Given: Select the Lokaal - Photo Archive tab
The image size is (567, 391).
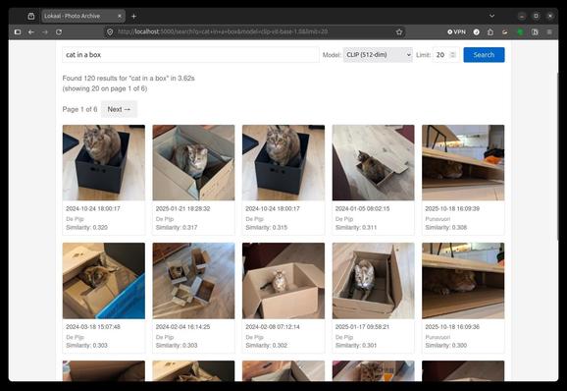Looking at the screenshot, I should pyautogui.click(x=83, y=16).
